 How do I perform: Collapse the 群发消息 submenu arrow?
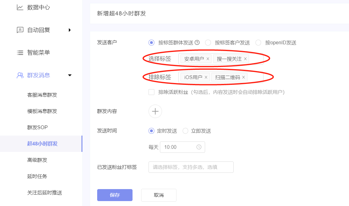tap(70, 75)
